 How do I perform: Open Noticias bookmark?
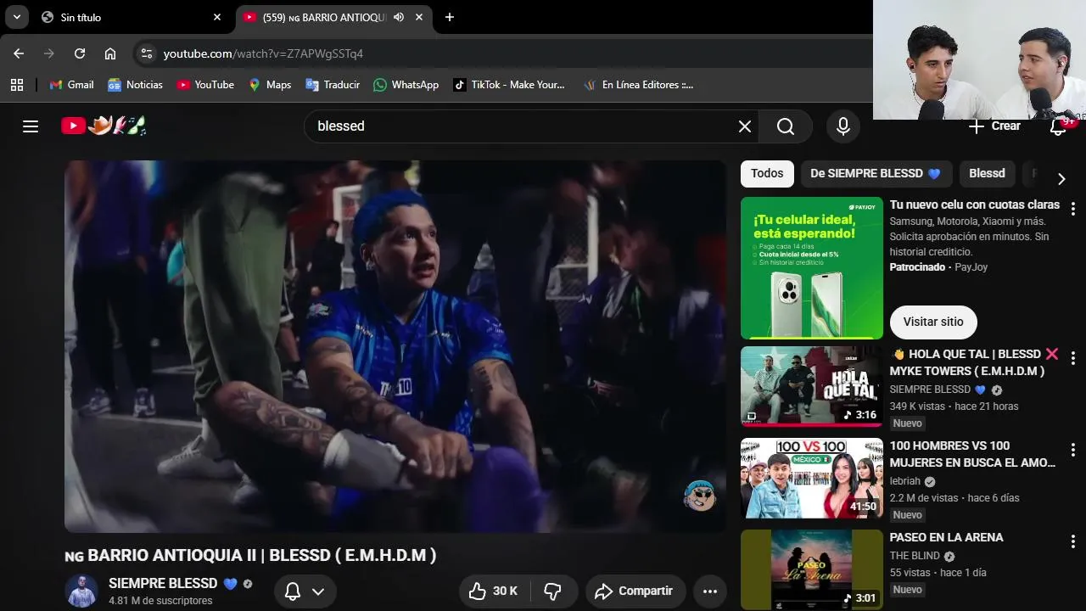pyautogui.click(x=136, y=85)
